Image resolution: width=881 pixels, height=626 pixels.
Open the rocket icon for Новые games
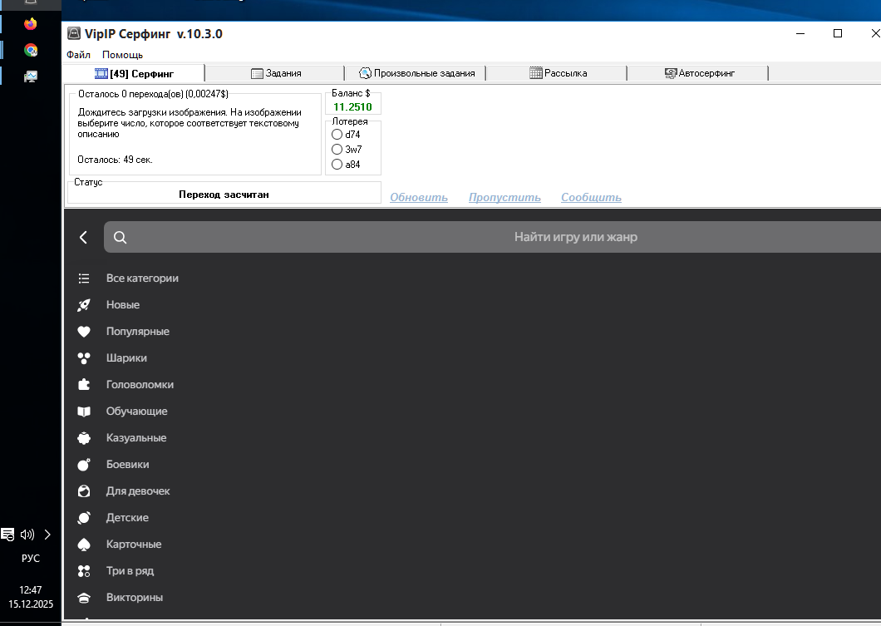[84, 305]
